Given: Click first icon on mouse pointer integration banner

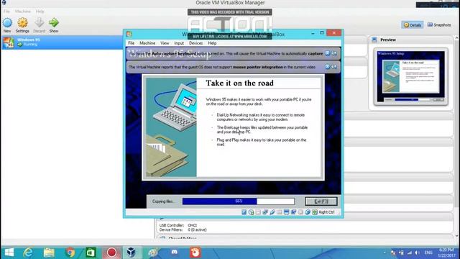Looking at the screenshot, I should coord(328,67).
